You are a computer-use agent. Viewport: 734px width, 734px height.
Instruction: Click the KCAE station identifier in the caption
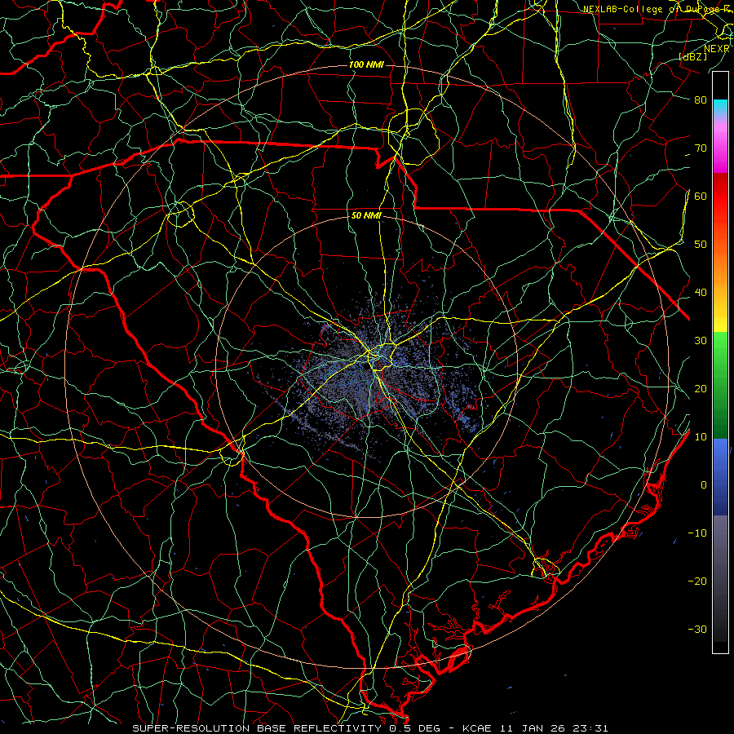tap(477, 728)
